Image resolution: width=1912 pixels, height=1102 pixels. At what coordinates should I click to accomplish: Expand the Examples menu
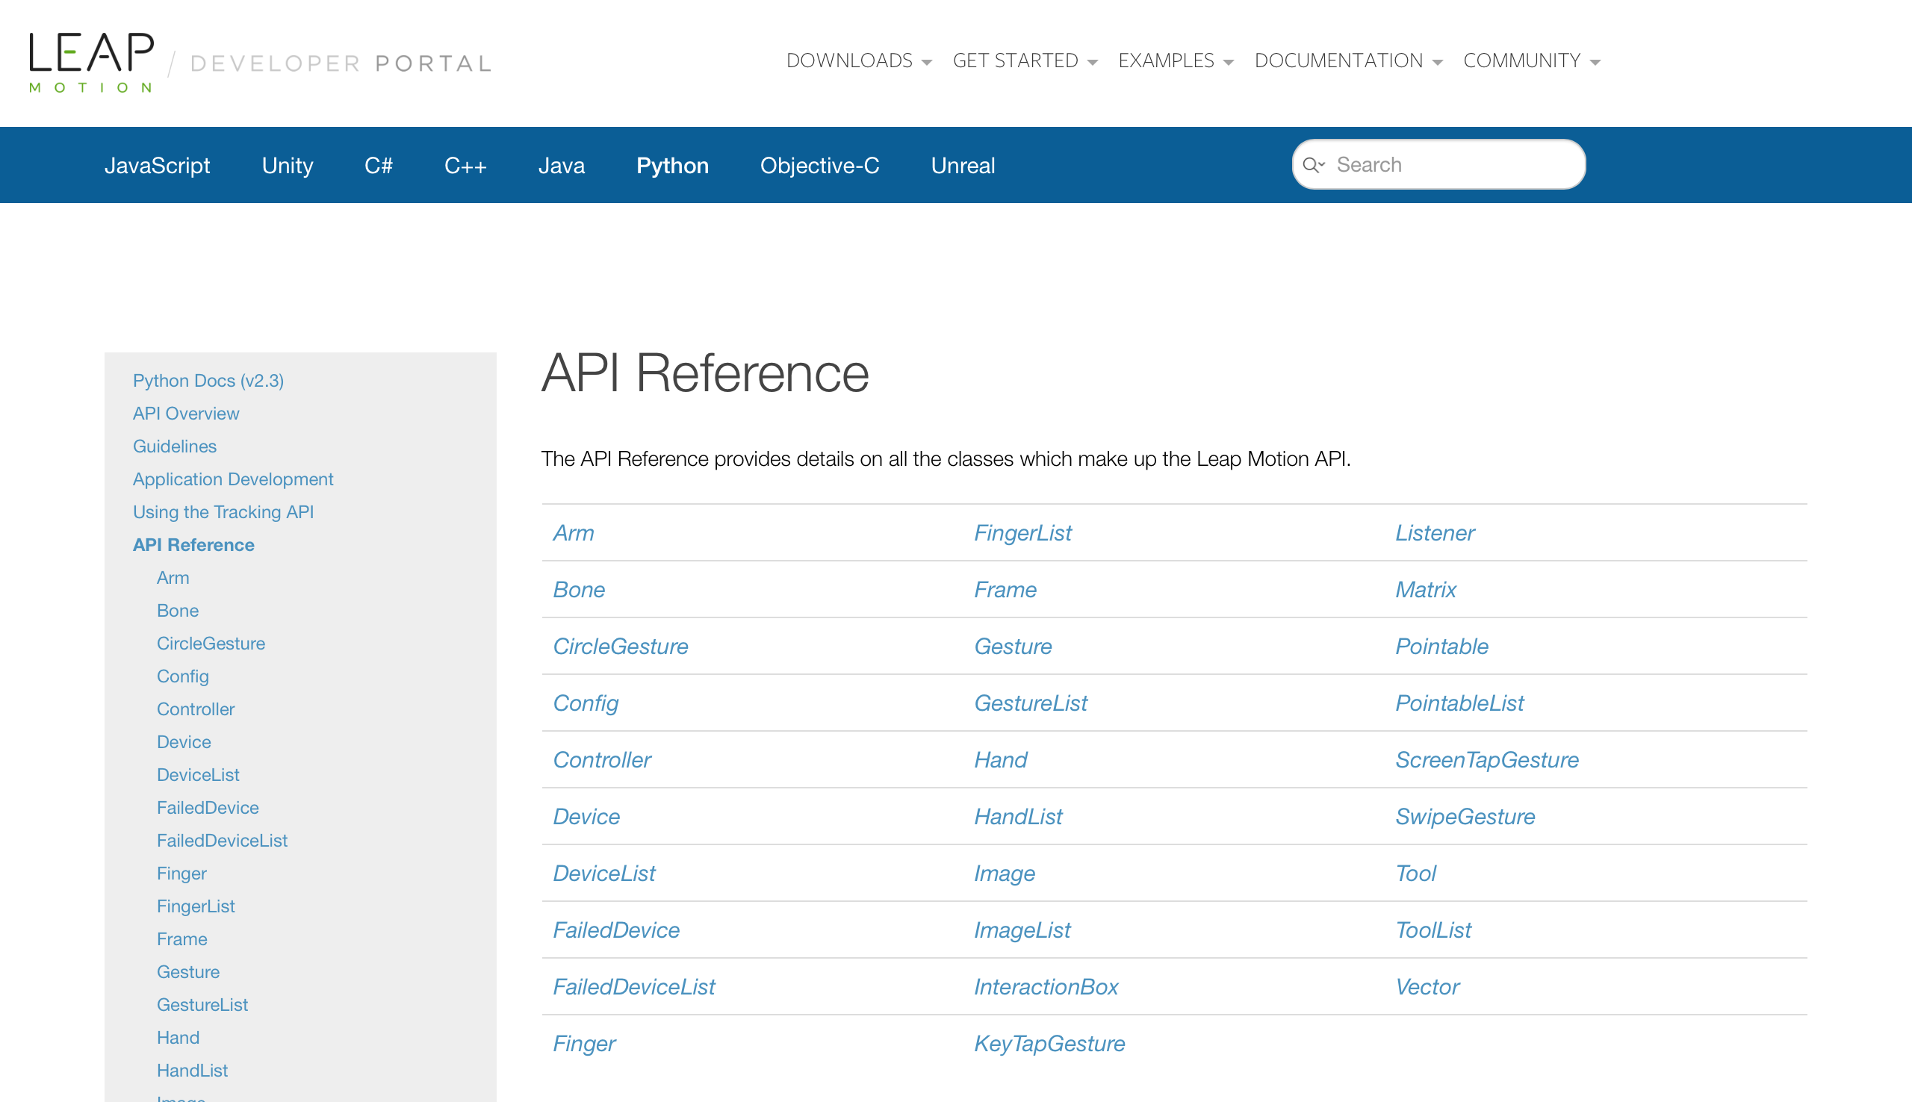[1176, 60]
